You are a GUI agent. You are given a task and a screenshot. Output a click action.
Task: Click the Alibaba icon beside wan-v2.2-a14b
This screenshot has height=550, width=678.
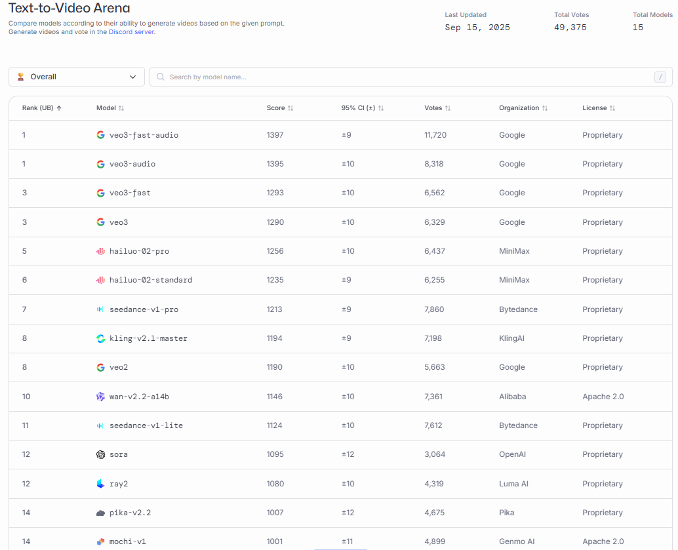[100, 396]
